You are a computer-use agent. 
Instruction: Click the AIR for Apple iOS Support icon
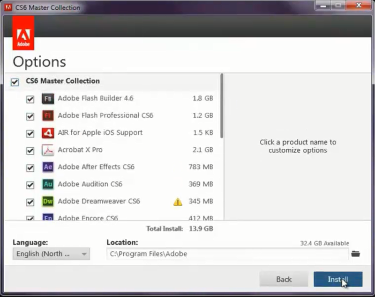coord(48,133)
